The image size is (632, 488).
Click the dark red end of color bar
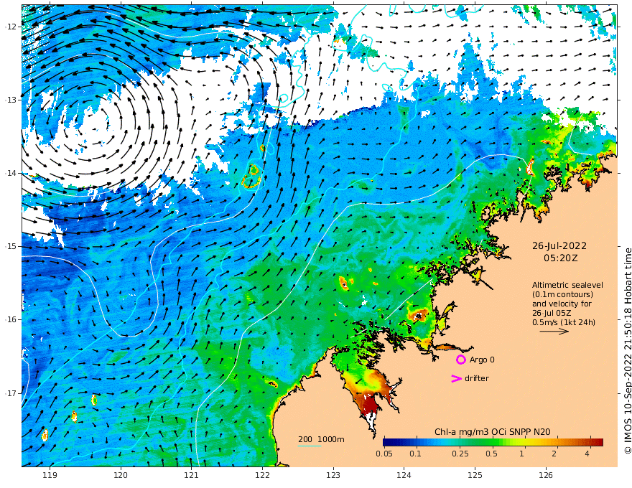point(598,442)
